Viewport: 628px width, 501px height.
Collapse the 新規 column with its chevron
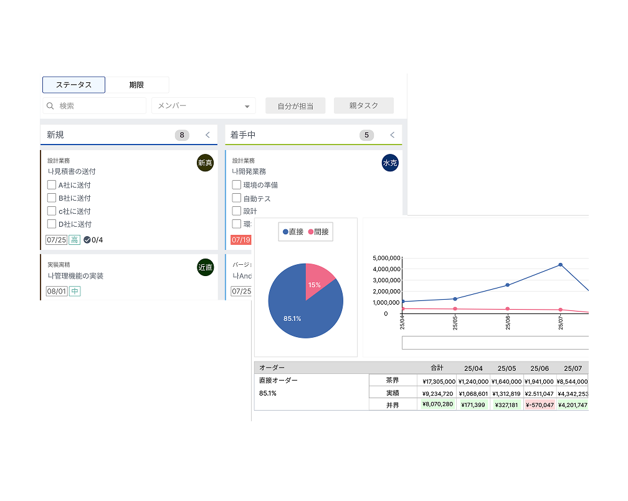click(x=207, y=135)
